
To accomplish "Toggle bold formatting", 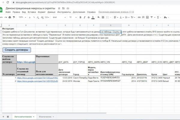I will (x=80, y=17).
